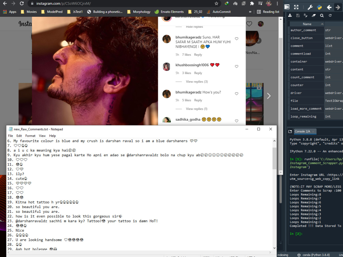Search variables with magnifier icon
This screenshot has width=343, height=257.
click(x=322, y=15)
